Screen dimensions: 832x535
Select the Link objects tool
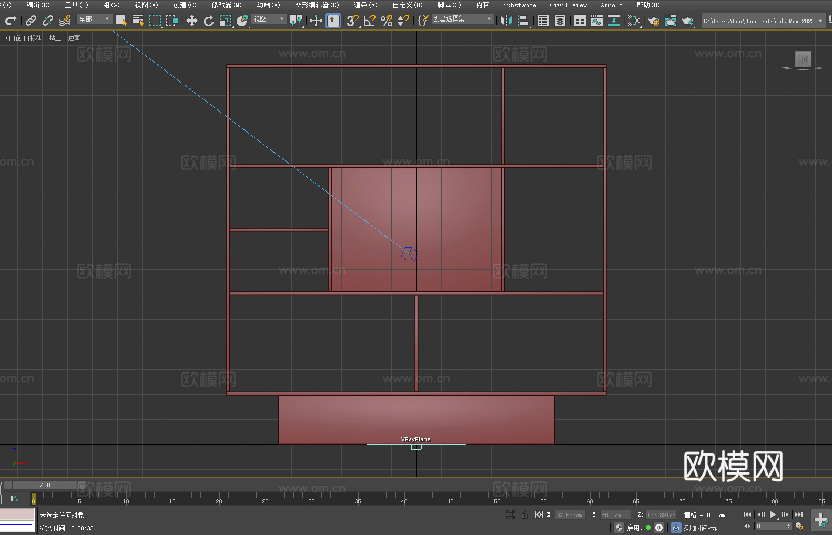pyautogui.click(x=31, y=21)
